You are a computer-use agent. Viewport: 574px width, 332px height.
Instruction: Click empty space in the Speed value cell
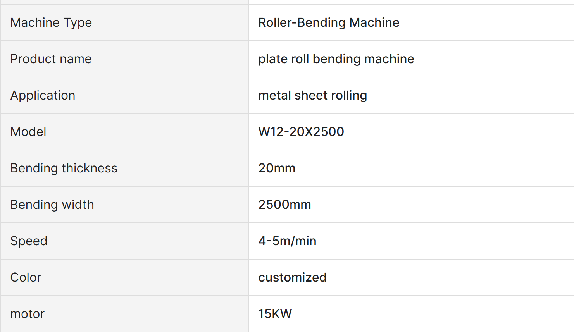coord(446,241)
